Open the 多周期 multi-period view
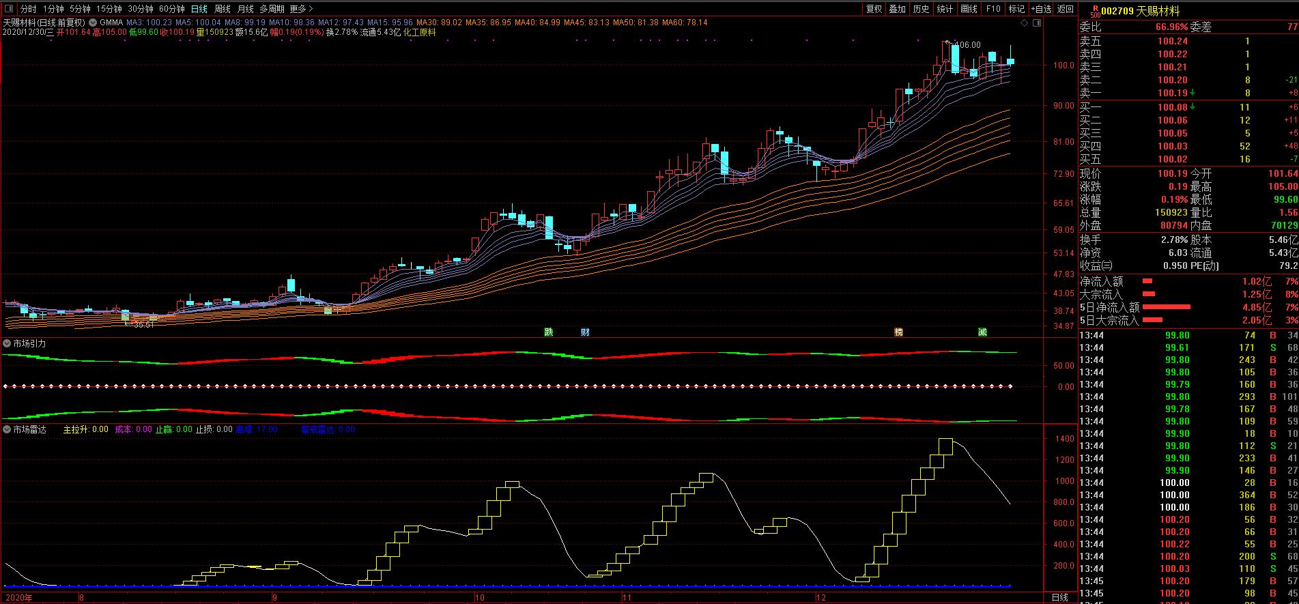 272,9
